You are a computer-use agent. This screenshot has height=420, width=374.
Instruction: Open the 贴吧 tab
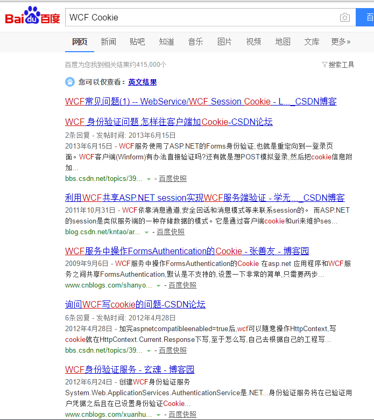click(x=137, y=42)
